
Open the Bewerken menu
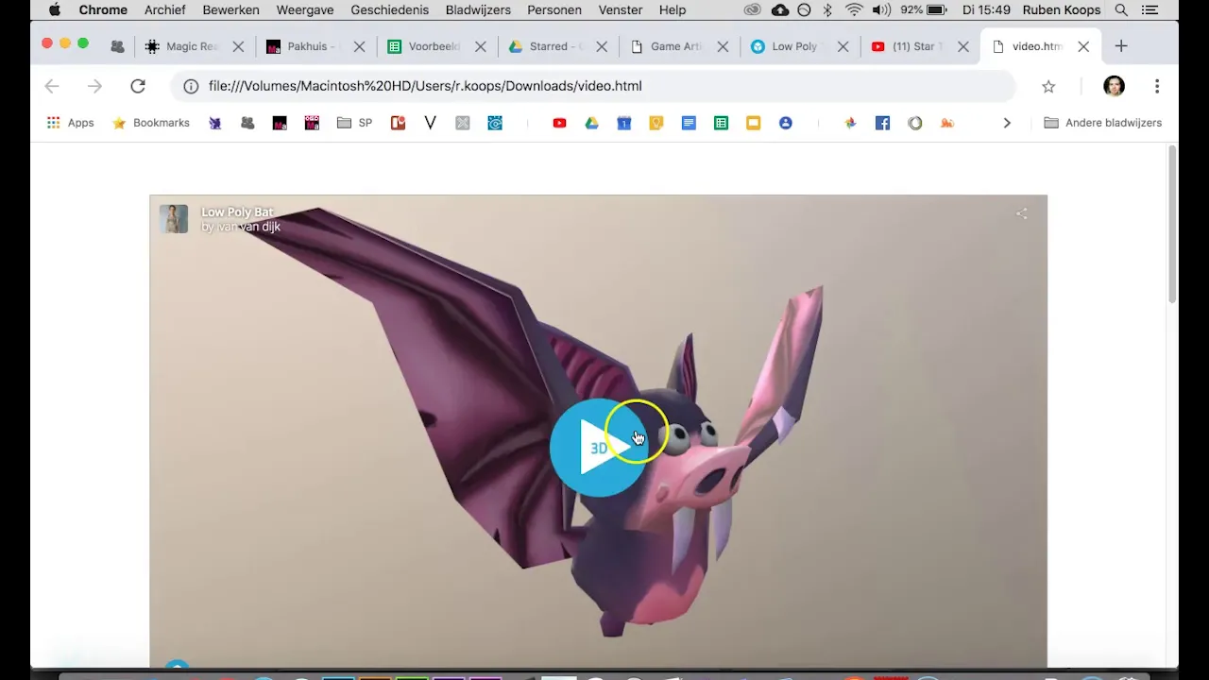[230, 10]
